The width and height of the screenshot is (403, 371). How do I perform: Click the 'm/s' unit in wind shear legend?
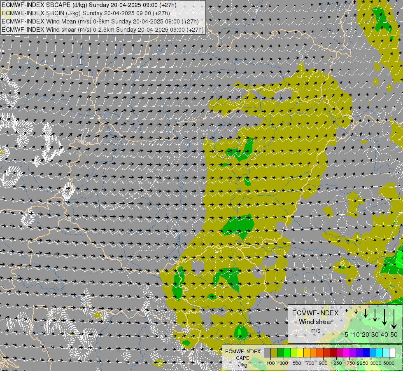click(x=315, y=330)
